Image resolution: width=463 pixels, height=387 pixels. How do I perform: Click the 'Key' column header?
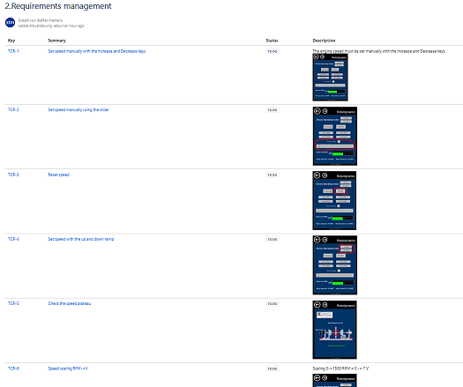[x=11, y=41]
